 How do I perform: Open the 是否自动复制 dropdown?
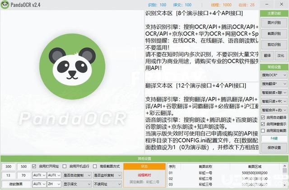click(77, 175)
